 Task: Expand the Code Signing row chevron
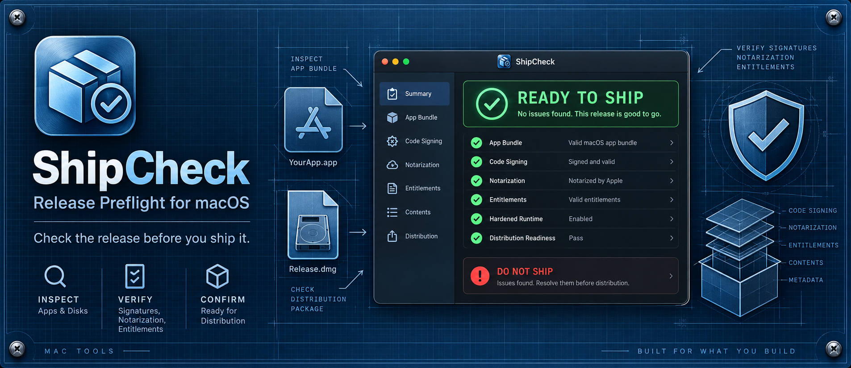tap(672, 162)
